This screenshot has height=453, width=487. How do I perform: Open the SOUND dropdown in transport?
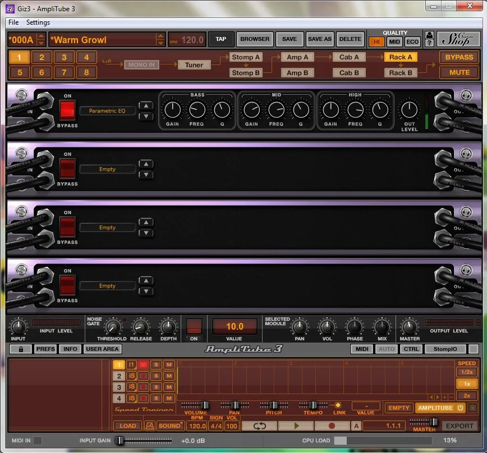click(171, 426)
